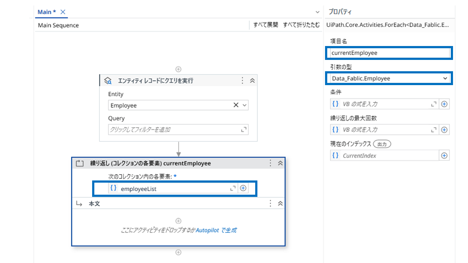Image resolution: width=468 pixels, height=263 pixels.
Task: Open the For Each activity three-dot menu
Action: pos(271,163)
